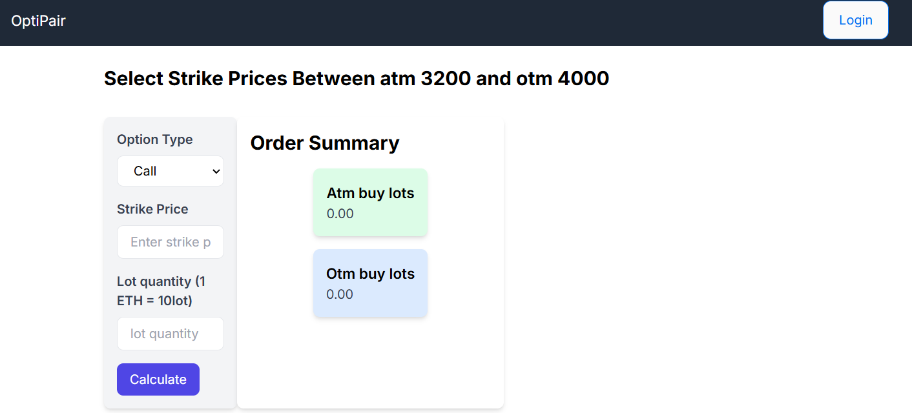The image size is (912, 413).
Task: Click the Calculate button
Action: point(158,379)
